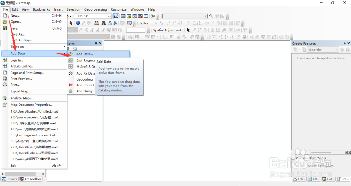Toggle auto-hide pin of Table Of Contents
The height and width of the screenshot is (186, 351).
(96, 43)
